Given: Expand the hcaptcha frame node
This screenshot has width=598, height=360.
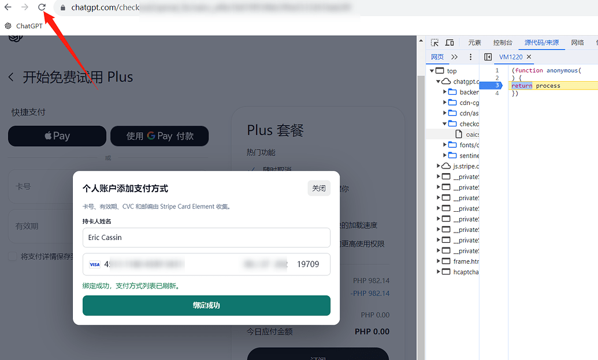Looking at the screenshot, I should pos(438,272).
